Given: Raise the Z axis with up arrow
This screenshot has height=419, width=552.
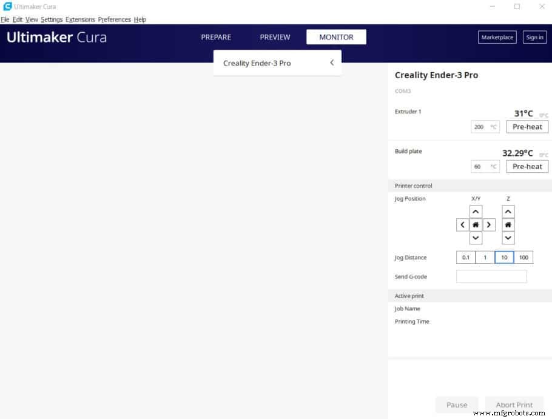Looking at the screenshot, I should click(508, 212).
